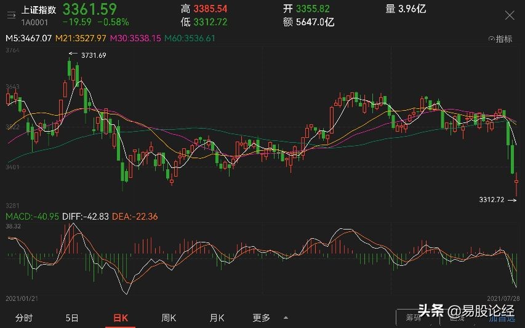525x328 pixels.
Task: Switch to the 分时 tab
Action: (x=24, y=318)
